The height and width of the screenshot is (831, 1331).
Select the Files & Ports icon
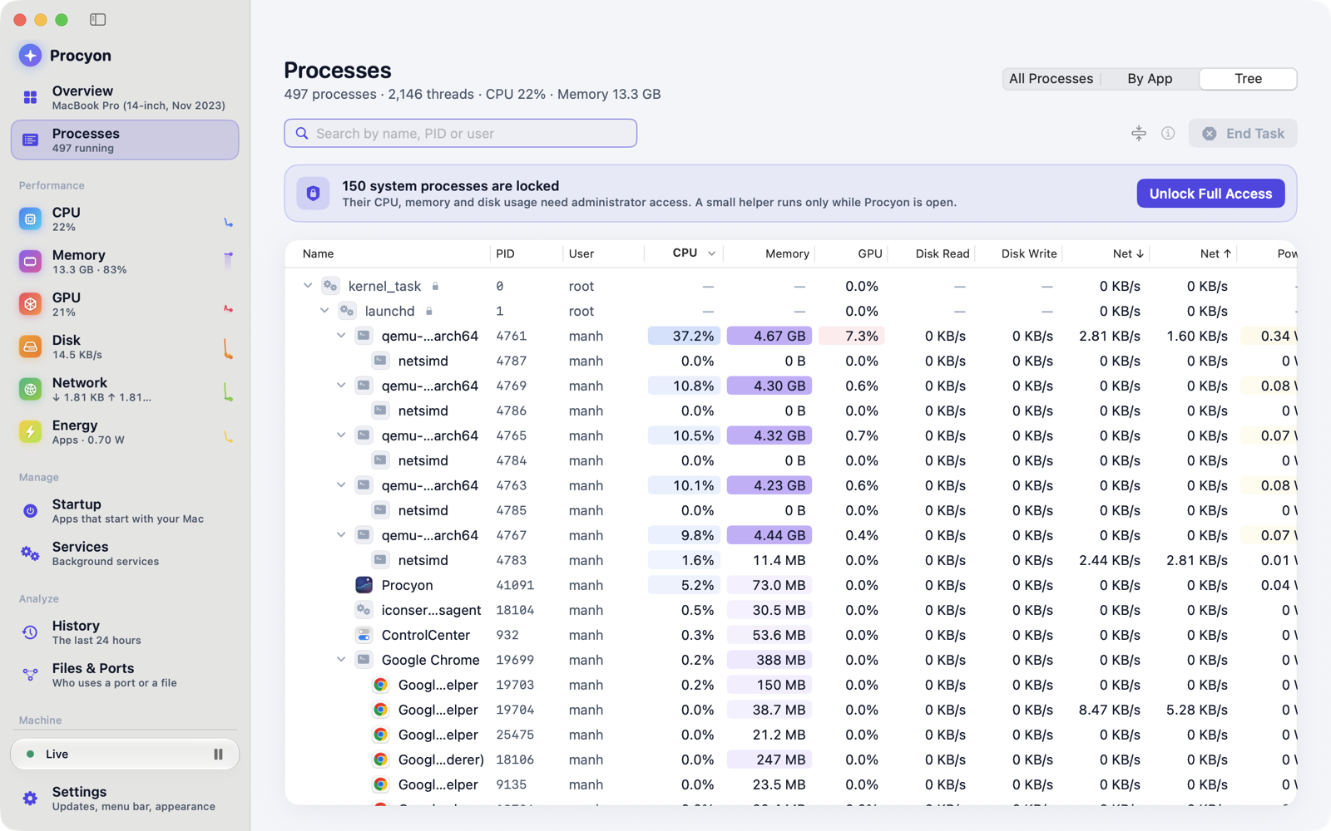30,675
